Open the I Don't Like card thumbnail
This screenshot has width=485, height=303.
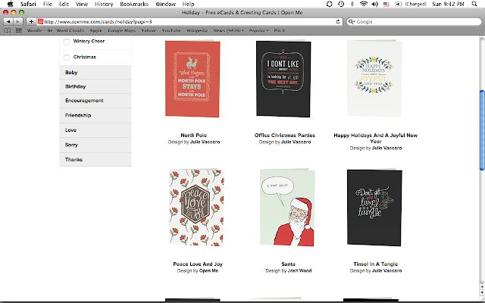283,79
